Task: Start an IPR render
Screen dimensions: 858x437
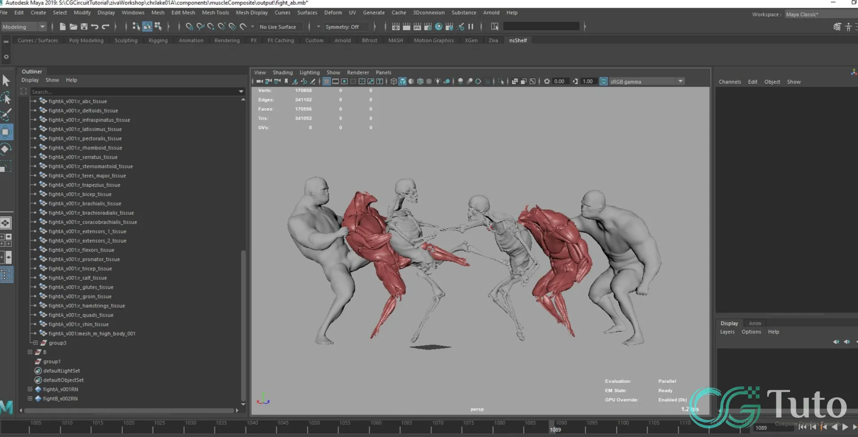Action: [x=416, y=27]
